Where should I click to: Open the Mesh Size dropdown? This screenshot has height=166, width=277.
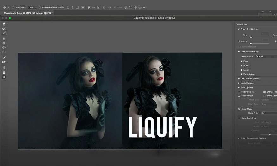click(x=269, y=100)
